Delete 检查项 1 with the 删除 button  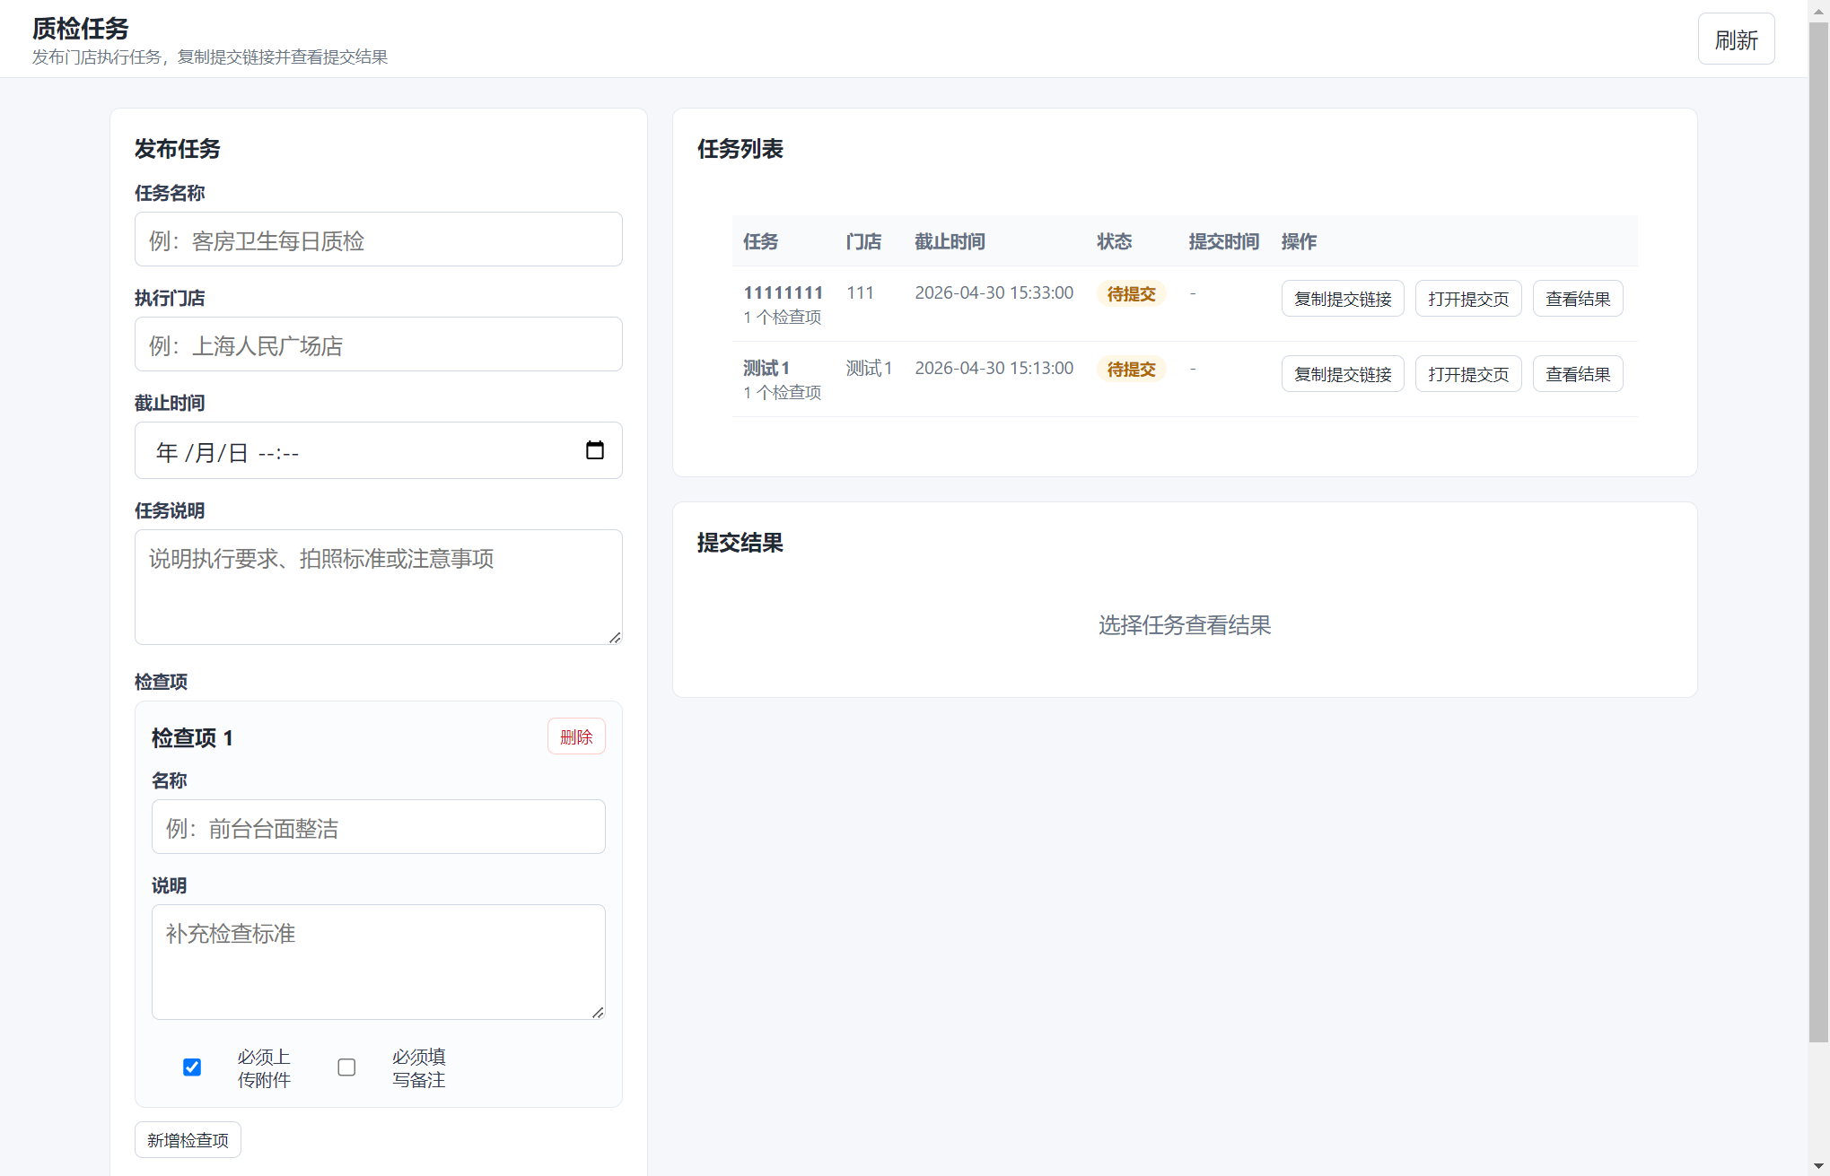pos(576,736)
